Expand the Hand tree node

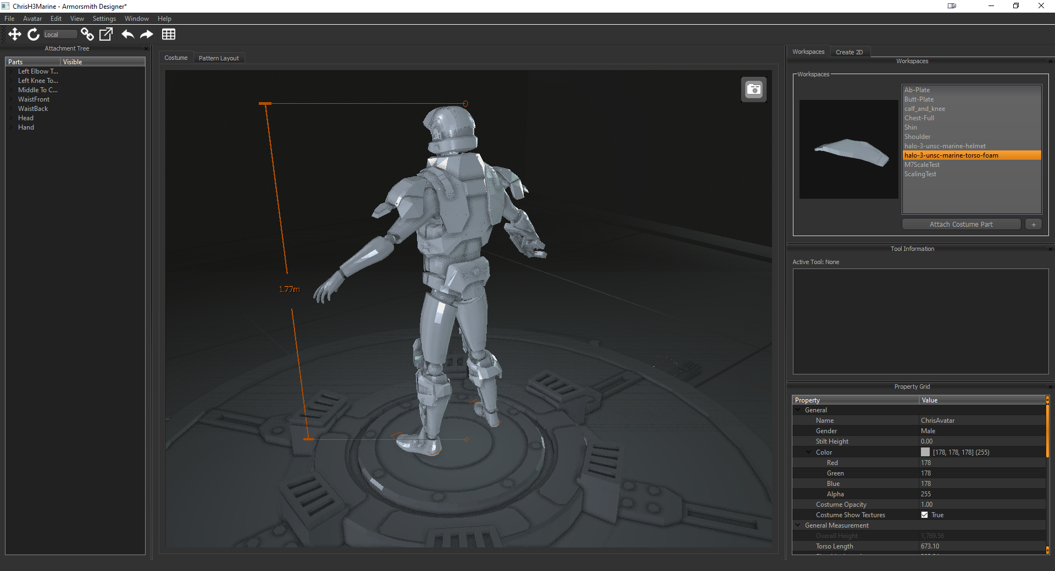tap(11, 127)
